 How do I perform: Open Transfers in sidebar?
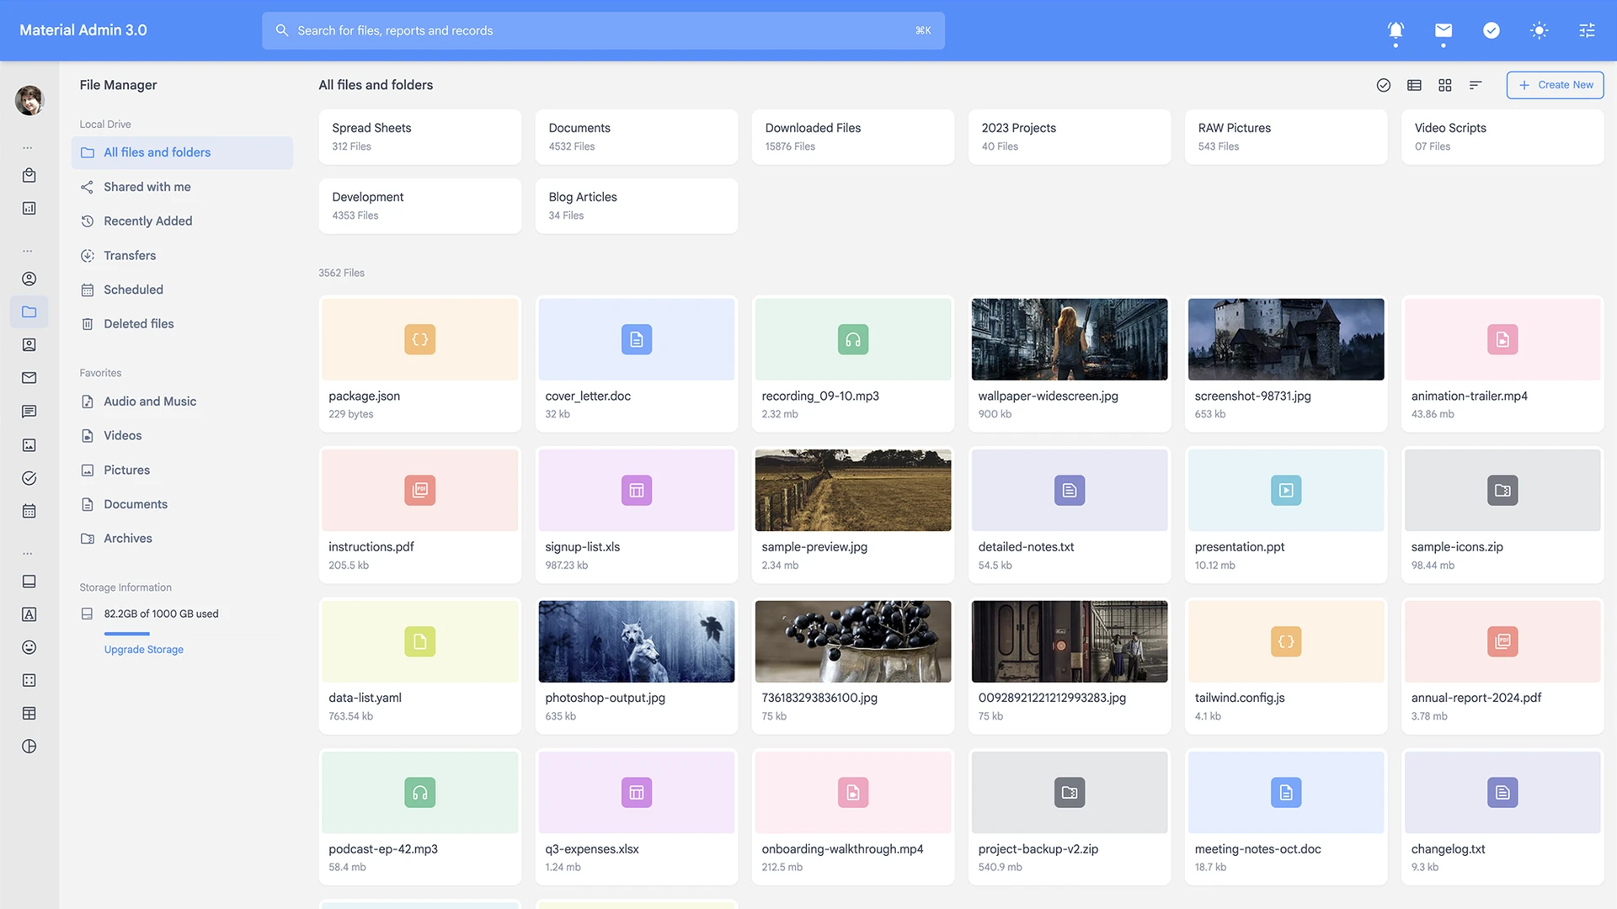point(182,255)
